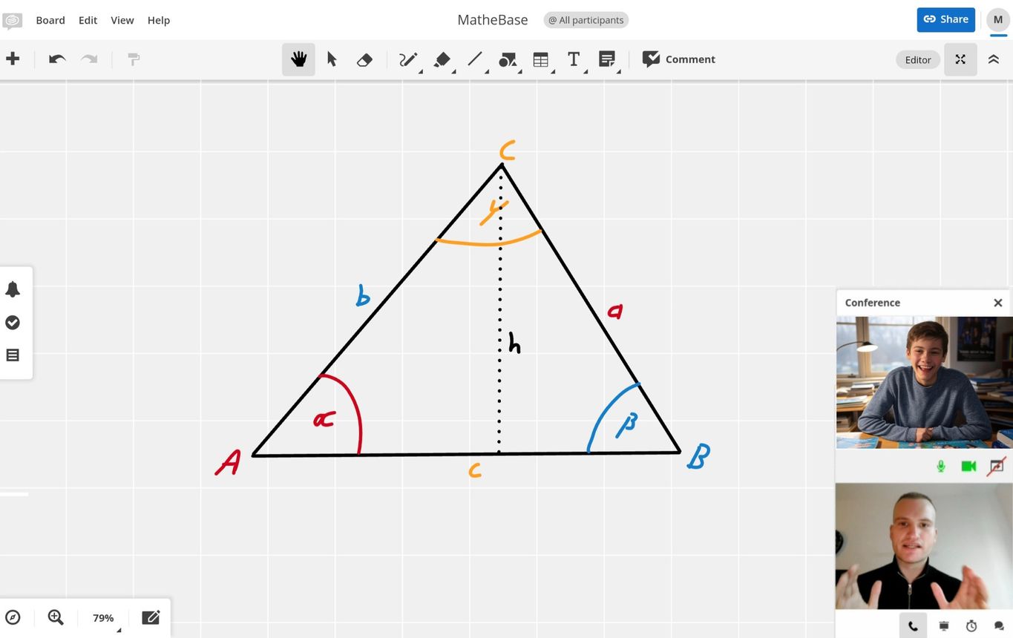1013x638 pixels.
Task: Choose the Pen drawing tool
Action: (408, 60)
